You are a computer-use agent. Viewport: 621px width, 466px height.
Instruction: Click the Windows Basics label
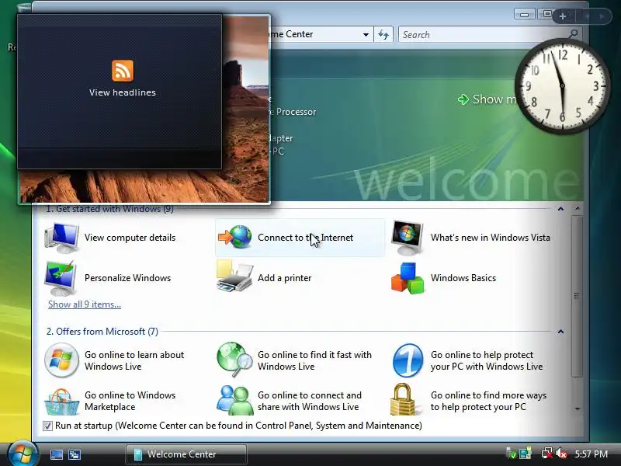click(463, 278)
